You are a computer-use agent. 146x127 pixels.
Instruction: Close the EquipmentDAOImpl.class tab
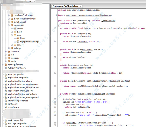tap(81, 6)
